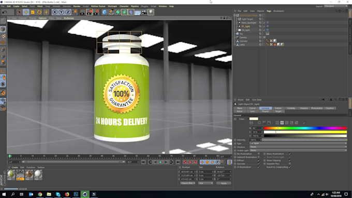Image resolution: width=352 pixels, height=198 pixels.
Task: Open viewport ProRender menu
Action: pos(69,18)
